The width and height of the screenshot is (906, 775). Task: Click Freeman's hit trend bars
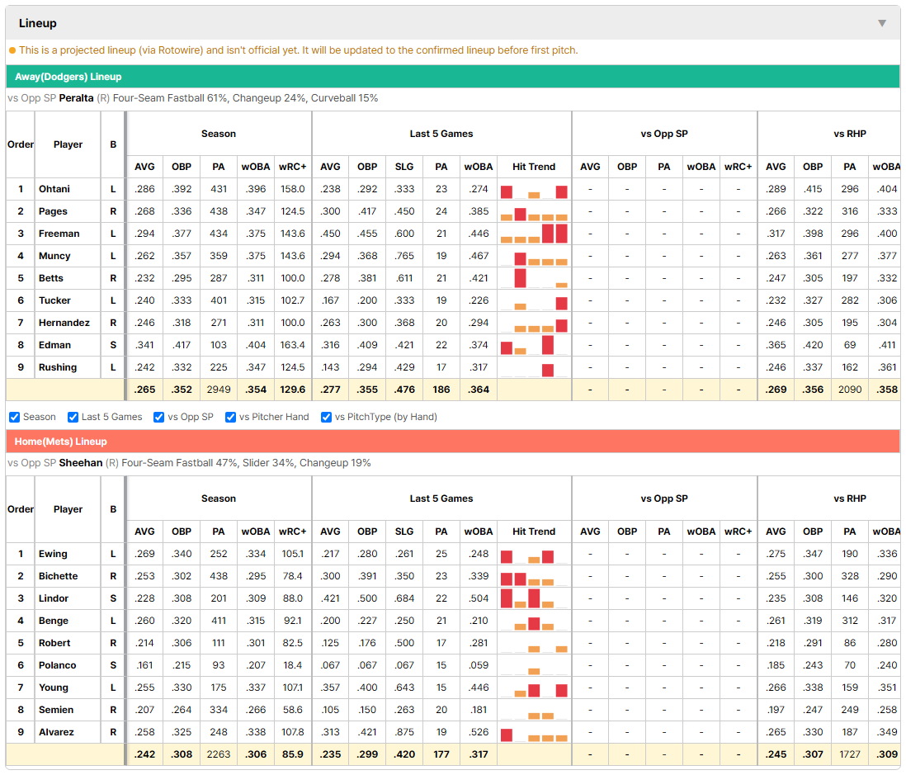coord(534,234)
